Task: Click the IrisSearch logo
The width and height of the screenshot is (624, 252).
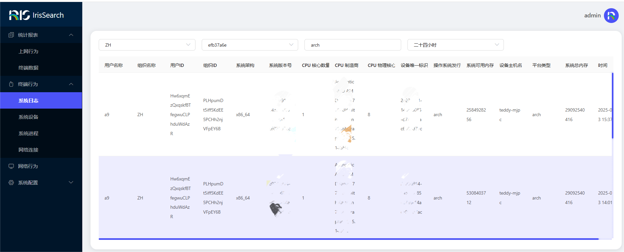Action: 36,15
